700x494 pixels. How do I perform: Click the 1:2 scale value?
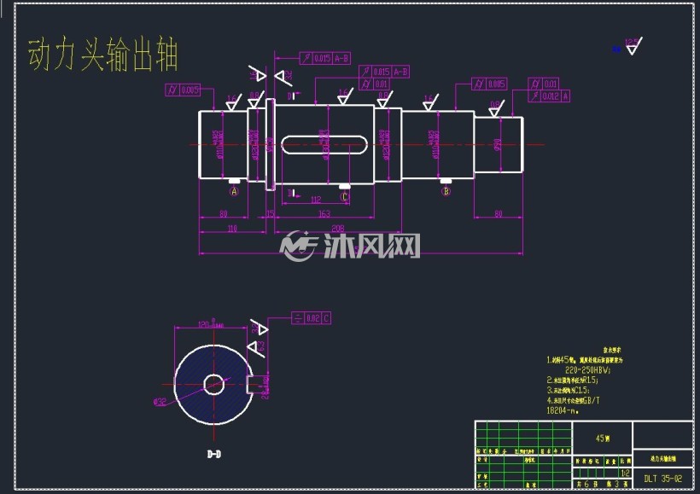tap(626, 473)
